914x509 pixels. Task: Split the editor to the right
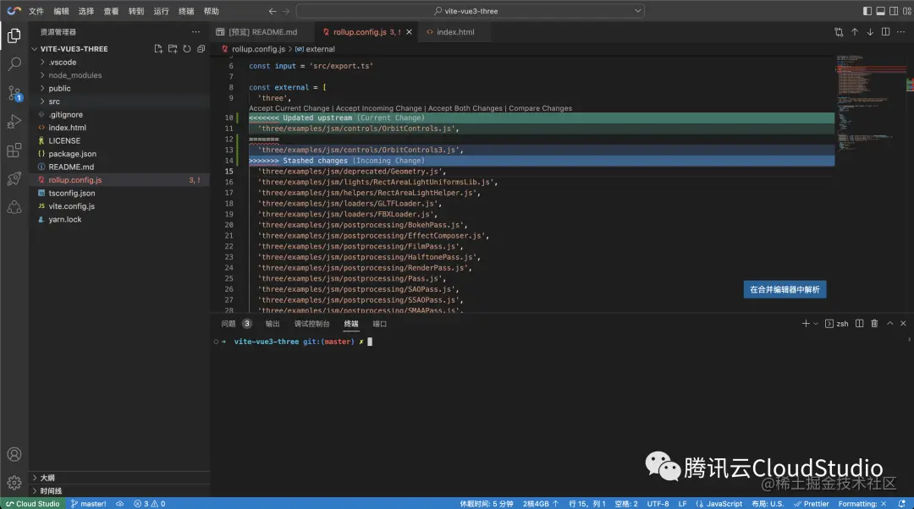(885, 32)
